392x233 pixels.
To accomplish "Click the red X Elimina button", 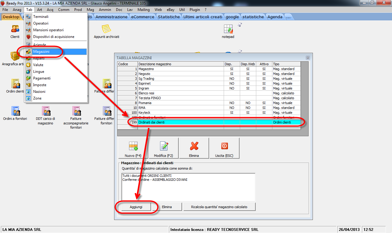I will click(194, 148).
